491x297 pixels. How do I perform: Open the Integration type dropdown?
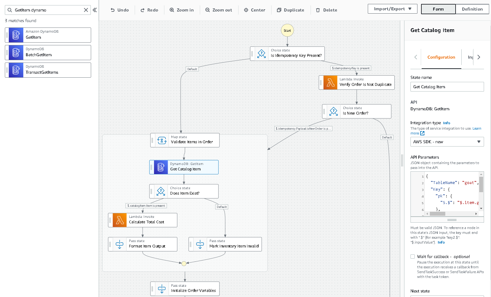coord(447,142)
